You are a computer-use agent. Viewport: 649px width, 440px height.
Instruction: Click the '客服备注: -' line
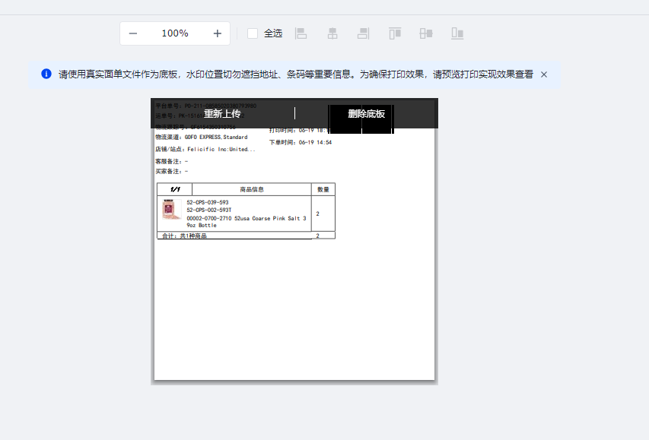[x=172, y=161]
